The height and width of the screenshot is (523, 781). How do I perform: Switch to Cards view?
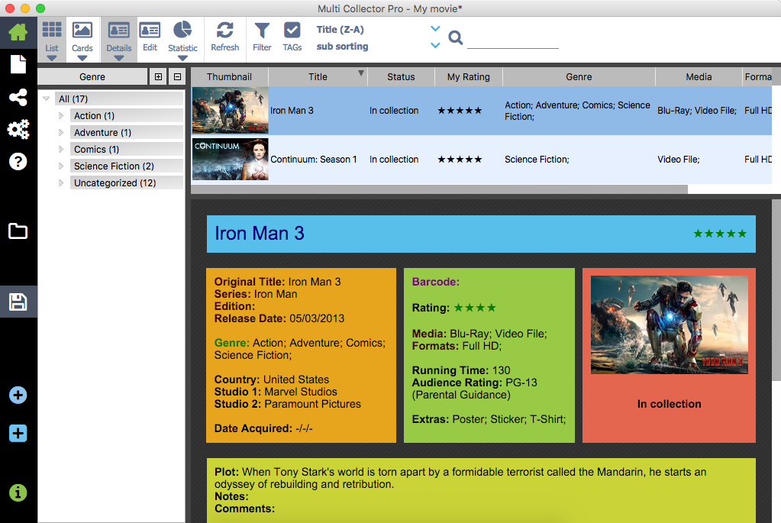pyautogui.click(x=82, y=37)
